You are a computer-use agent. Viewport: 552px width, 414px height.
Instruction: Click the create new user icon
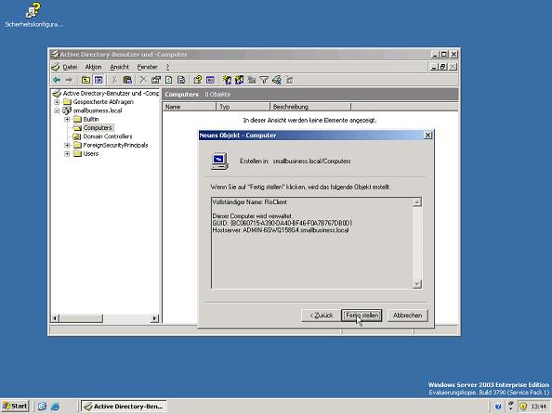227,80
